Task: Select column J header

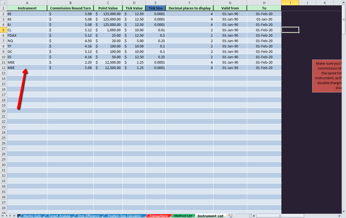Action: pos(307,3)
